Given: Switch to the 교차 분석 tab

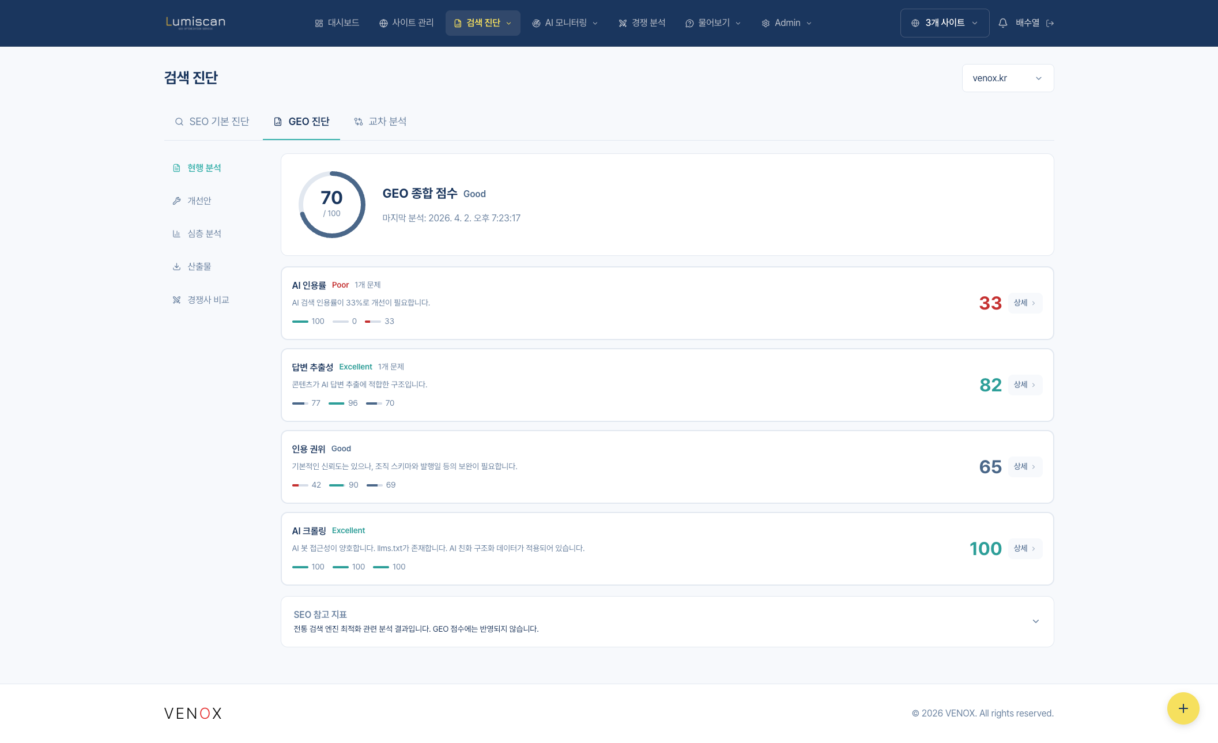Looking at the screenshot, I should point(380,122).
